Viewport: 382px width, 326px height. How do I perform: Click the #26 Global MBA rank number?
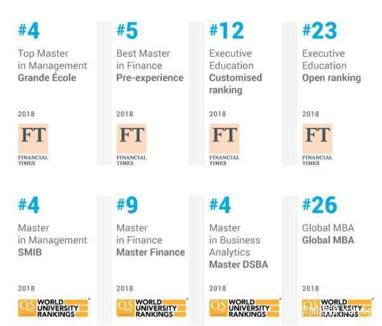coord(320,205)
